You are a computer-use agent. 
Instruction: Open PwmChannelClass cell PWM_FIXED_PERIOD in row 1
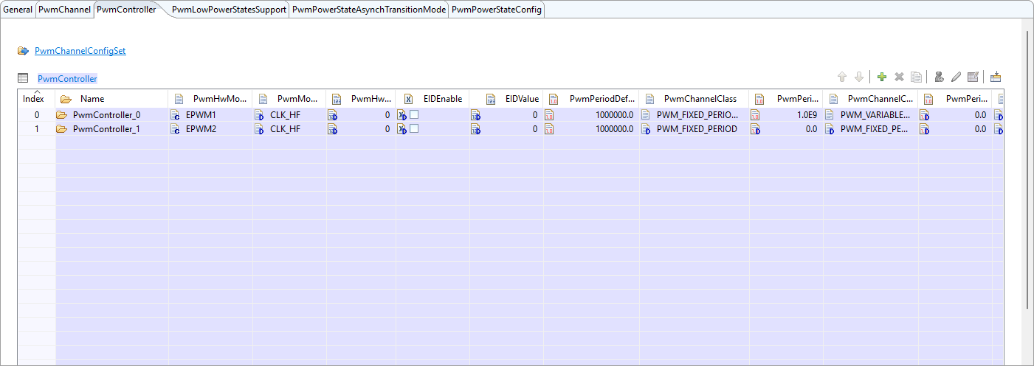696,128
